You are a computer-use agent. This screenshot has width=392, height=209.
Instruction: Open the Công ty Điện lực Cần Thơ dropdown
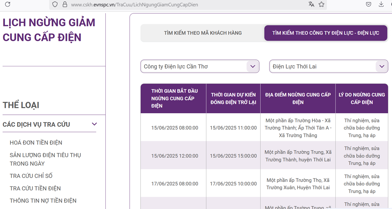pos(199,66)
